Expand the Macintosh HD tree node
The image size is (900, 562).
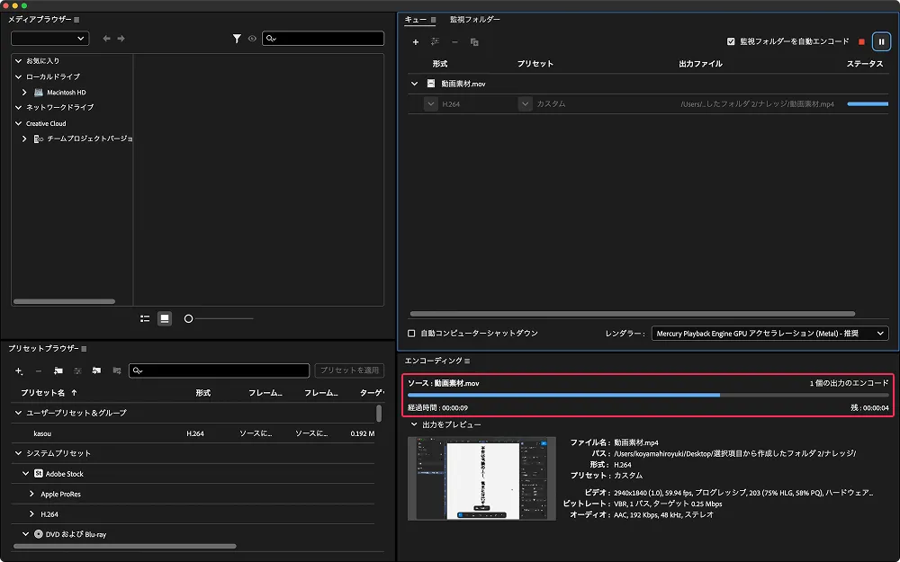[24, 93]
